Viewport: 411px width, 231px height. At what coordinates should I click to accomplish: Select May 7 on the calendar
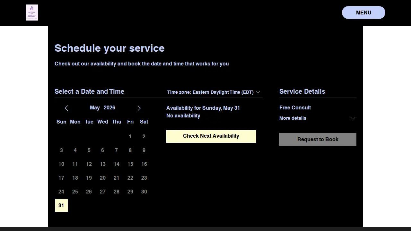pos(116,150)
